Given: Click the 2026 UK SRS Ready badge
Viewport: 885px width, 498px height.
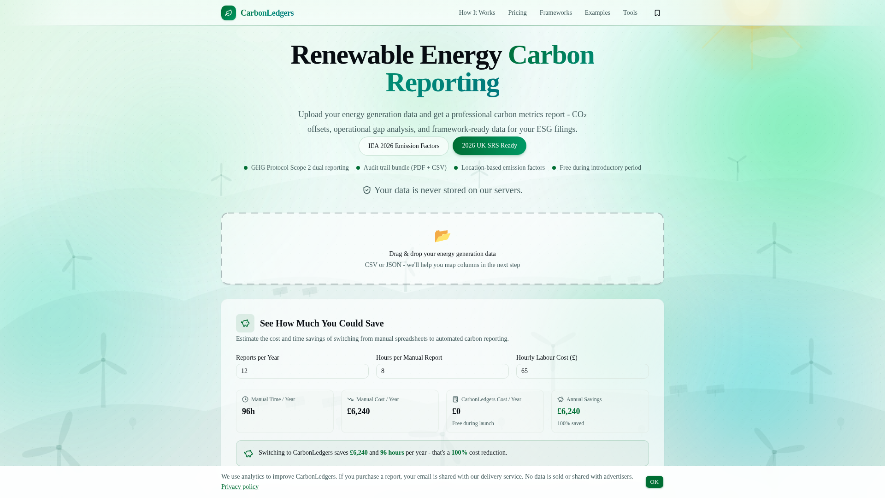Looking at the screenshot, I should 489,145.
